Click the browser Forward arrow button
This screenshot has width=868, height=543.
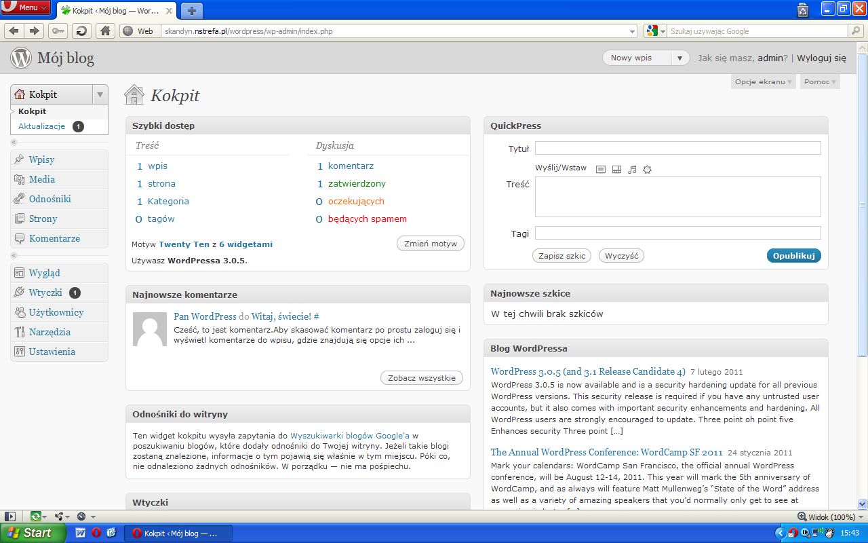tap(35, 31)
